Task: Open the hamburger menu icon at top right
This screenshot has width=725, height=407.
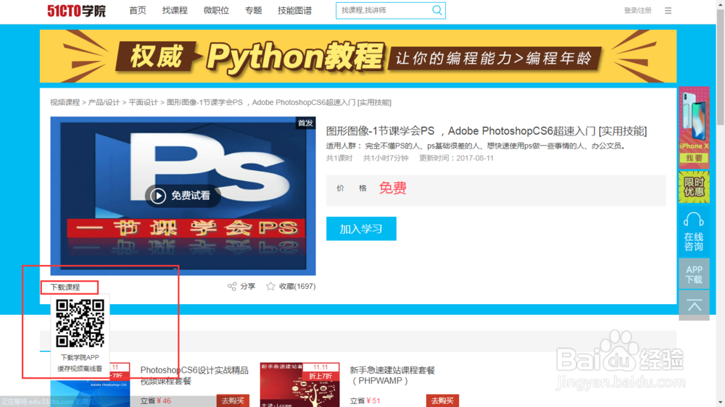Action: [668, 10]
